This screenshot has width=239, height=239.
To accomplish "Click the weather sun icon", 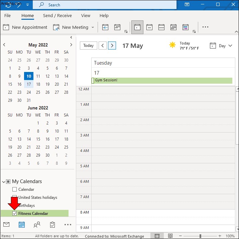I will pyautogui.click(x=172, y=45).
